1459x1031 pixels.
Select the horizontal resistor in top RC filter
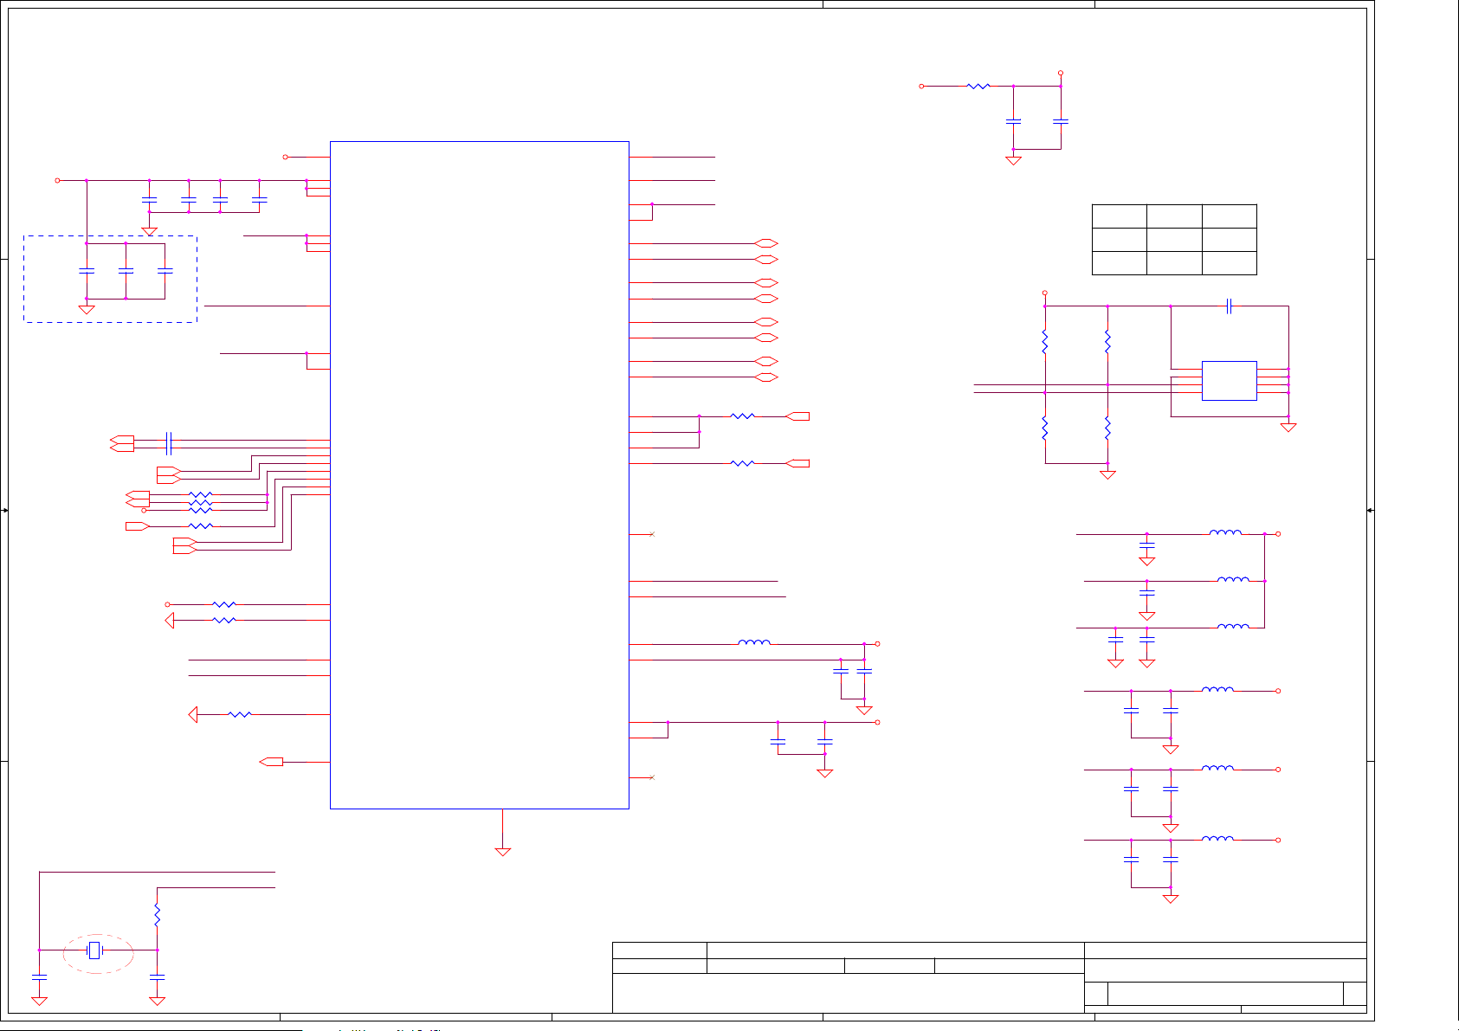[978, 86]
